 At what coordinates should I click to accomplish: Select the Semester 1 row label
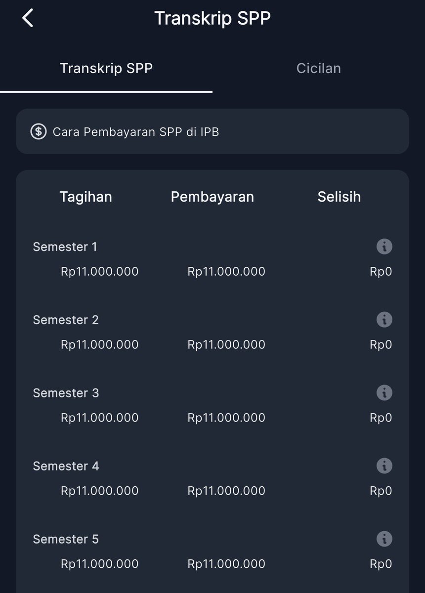point(65,247)
